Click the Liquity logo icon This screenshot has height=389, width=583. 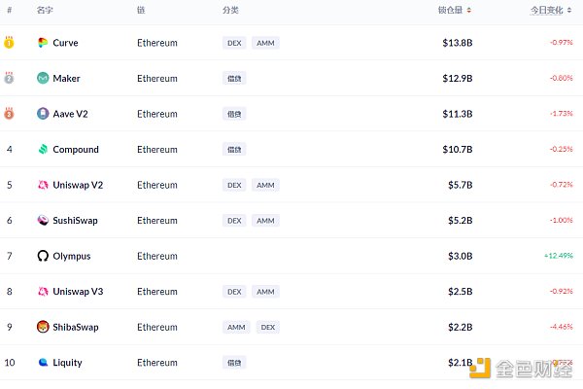point(43,363)
